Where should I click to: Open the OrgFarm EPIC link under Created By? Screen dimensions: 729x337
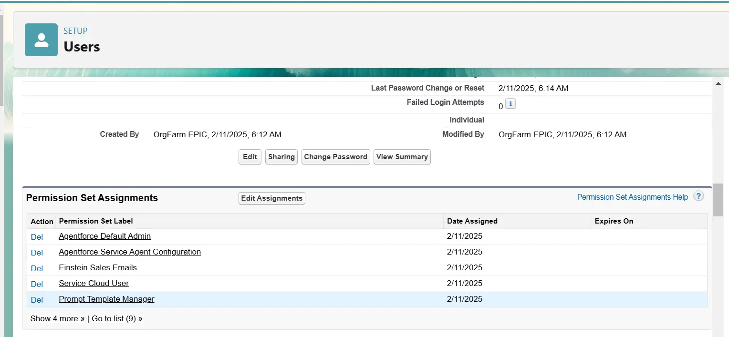pyautogui.click(x=180, y=135)
